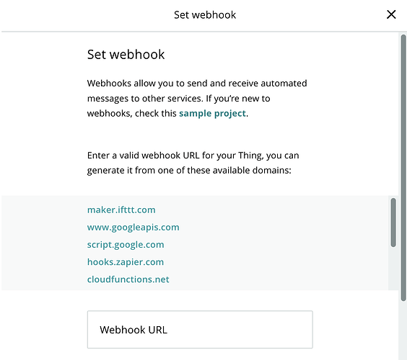Grab the domain list scrollbar thumb
The width and height of the screenshot is (407, 360).
[393, 222]
